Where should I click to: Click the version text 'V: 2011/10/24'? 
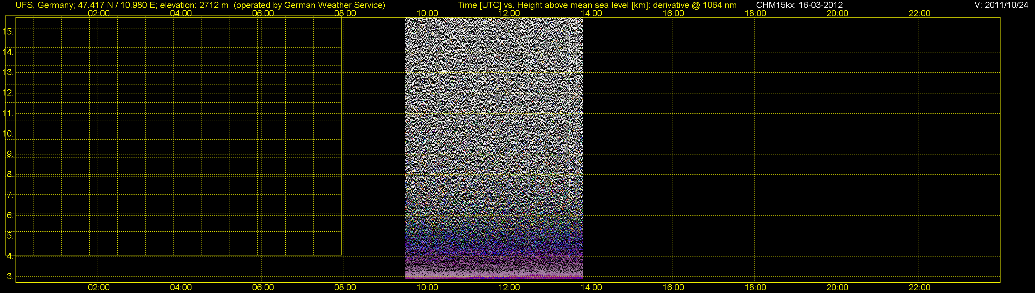[1000, 5]
